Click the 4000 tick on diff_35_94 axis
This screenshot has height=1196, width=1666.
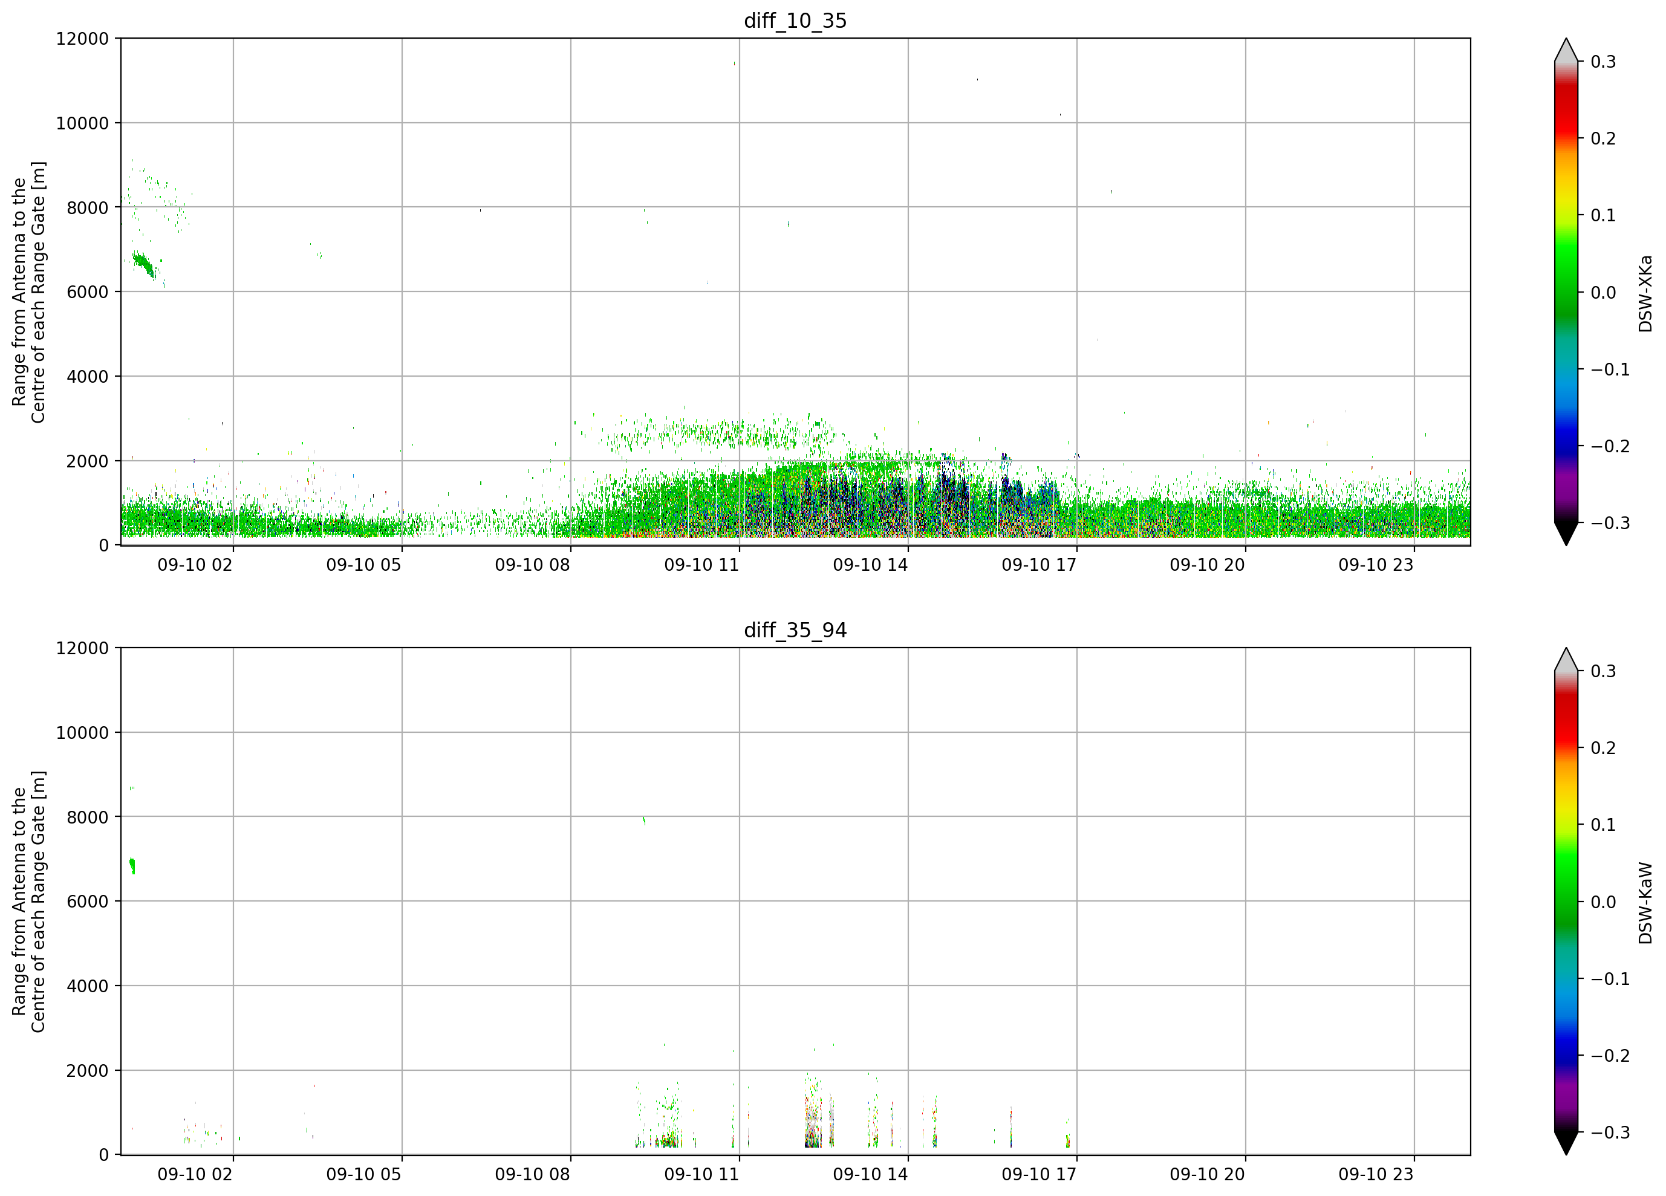point(88,987)
